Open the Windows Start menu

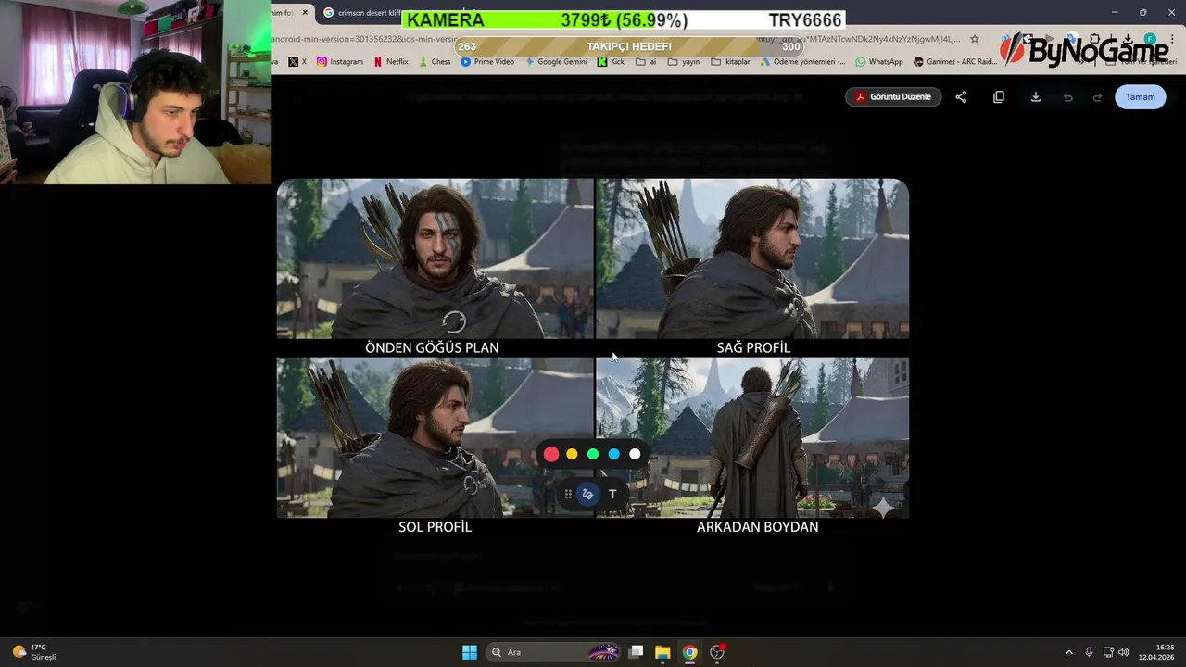(470, 652)
